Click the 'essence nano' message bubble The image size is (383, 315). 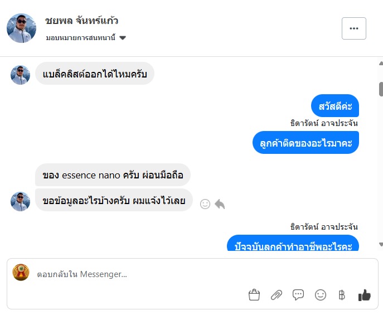coord(113,175)
